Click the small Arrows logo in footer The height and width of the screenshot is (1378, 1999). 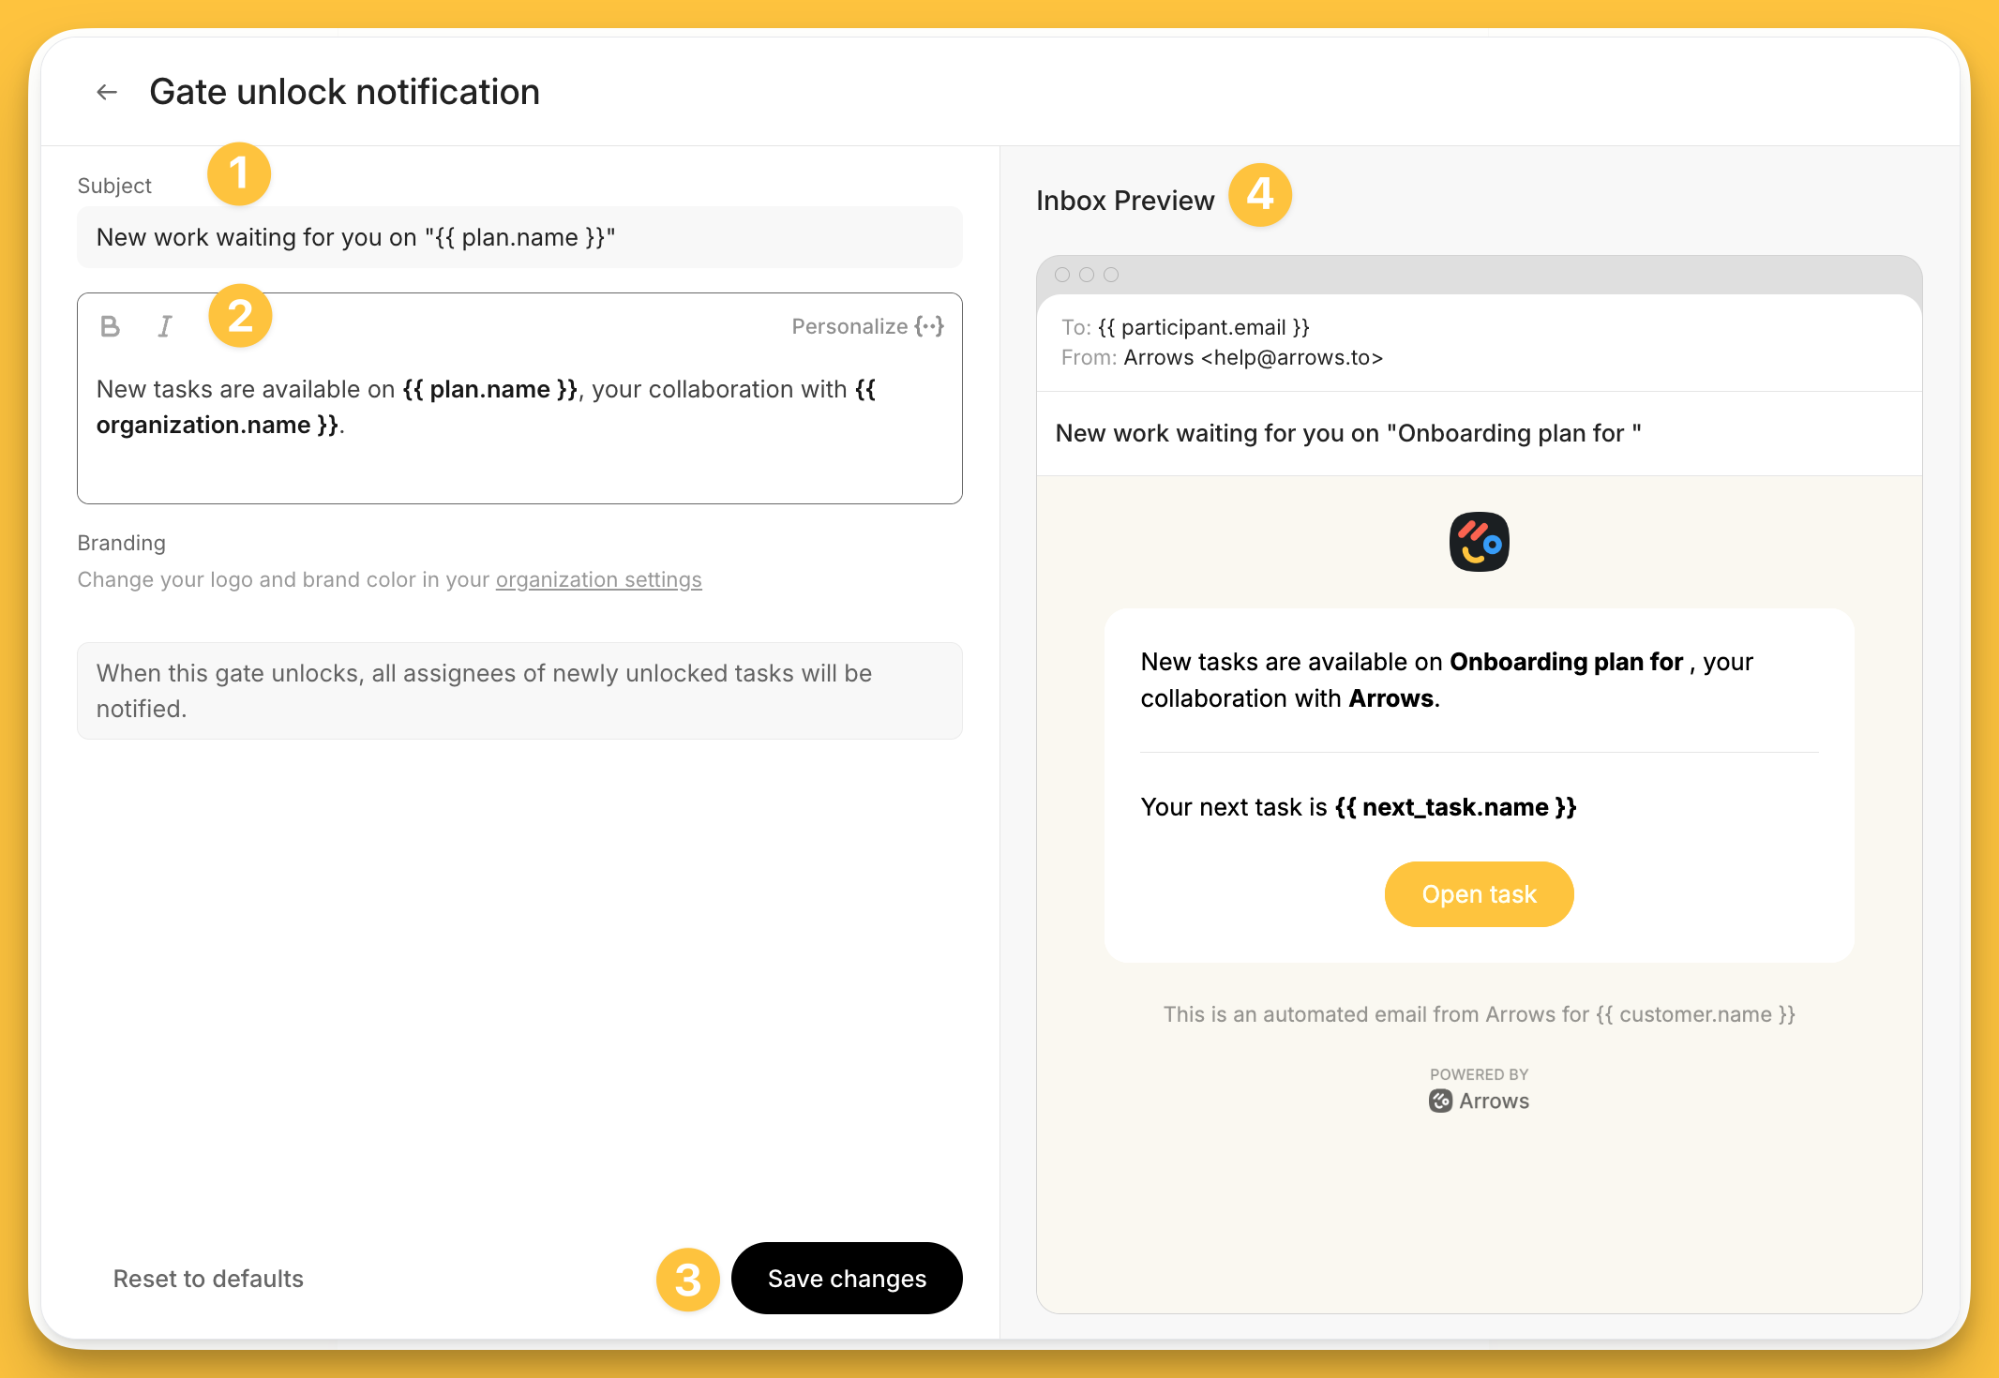point(1440,1101)
